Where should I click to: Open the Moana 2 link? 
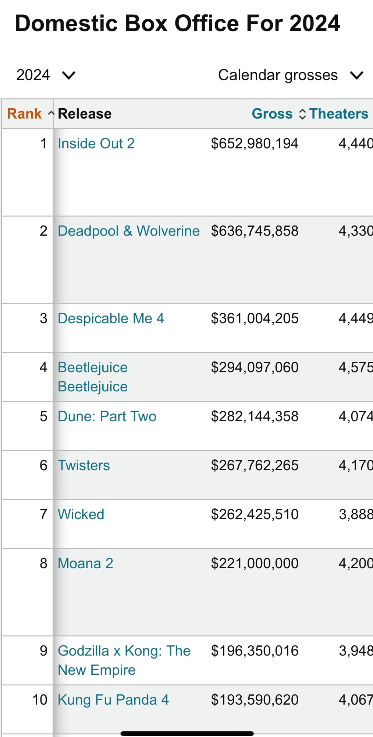click(85, 563)
